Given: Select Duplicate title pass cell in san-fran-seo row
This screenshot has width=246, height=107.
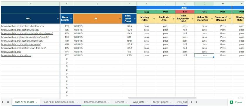Looking at the screenshot, I should pyautogui.click(x=166, y=48).
